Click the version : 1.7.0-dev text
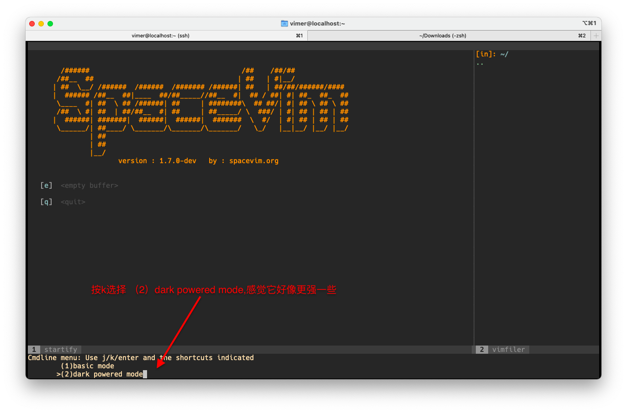Image resolution: width=627 pixels, height=413 pixels. click(157, 161)
